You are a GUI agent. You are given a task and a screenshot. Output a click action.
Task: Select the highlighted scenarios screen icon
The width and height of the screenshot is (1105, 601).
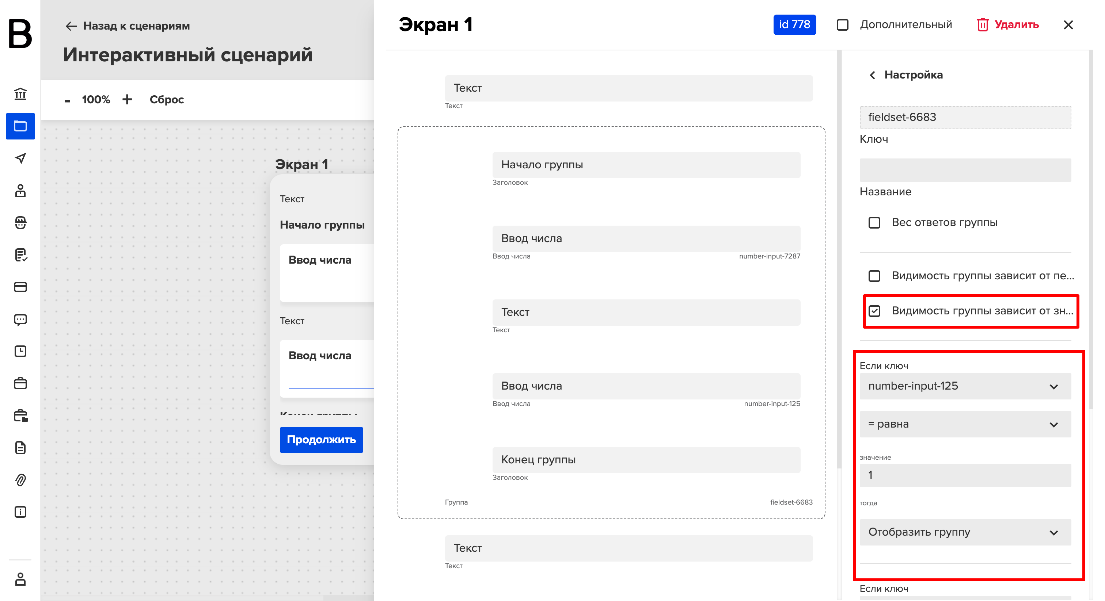[20, 126]
